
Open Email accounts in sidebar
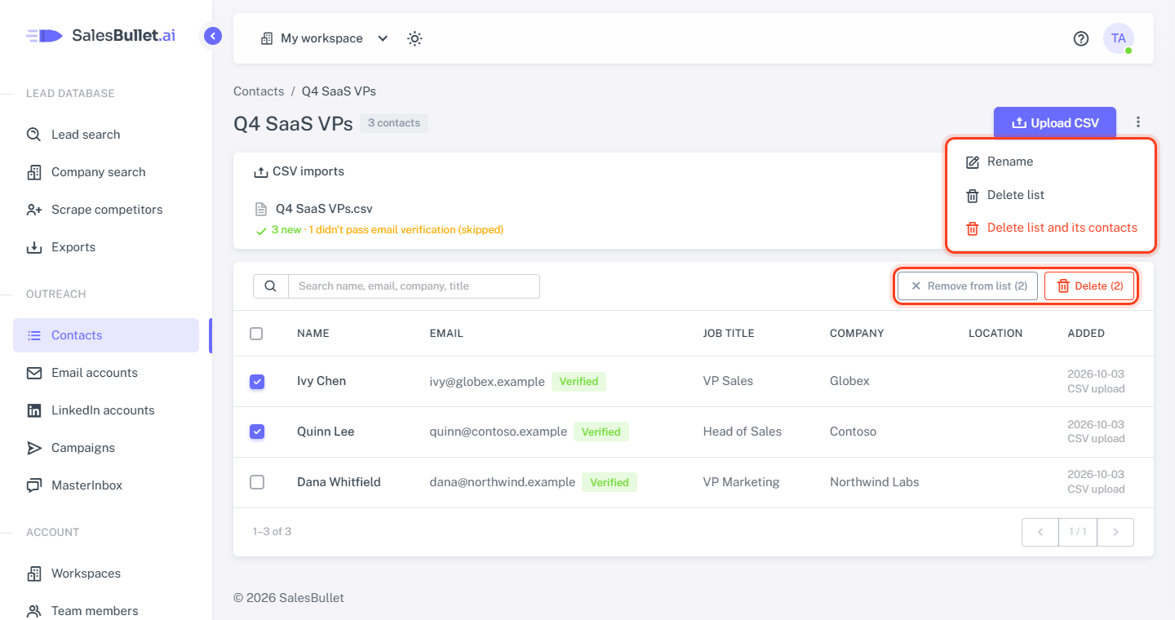(106, 373)
